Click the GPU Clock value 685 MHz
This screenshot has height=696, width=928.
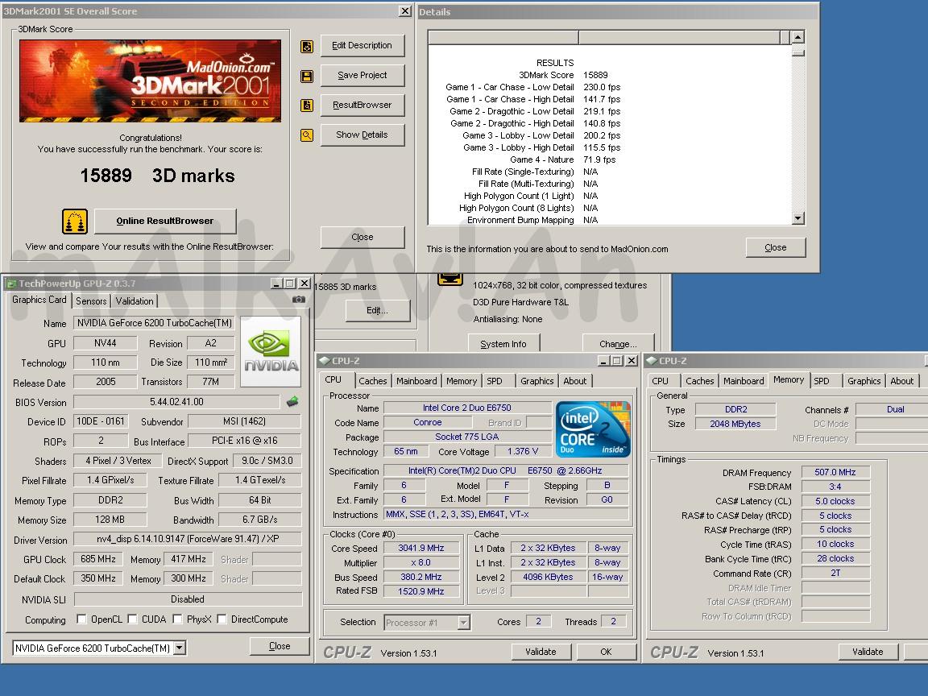point(98,559)
